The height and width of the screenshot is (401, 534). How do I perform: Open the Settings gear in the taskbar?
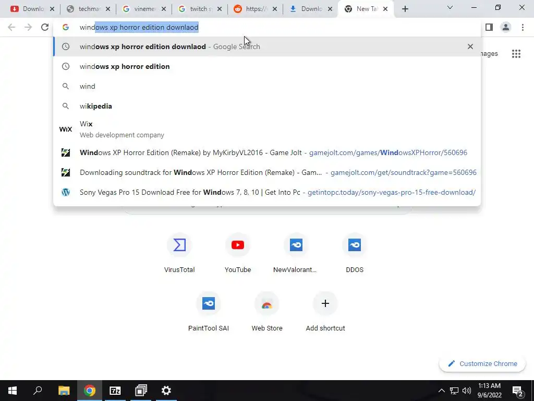tap(166, 391)
